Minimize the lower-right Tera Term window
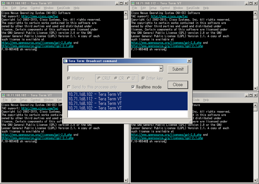 pyautogui.click(x=247, y=95)
